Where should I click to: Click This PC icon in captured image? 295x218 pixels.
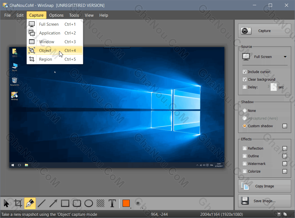point(15,67)
